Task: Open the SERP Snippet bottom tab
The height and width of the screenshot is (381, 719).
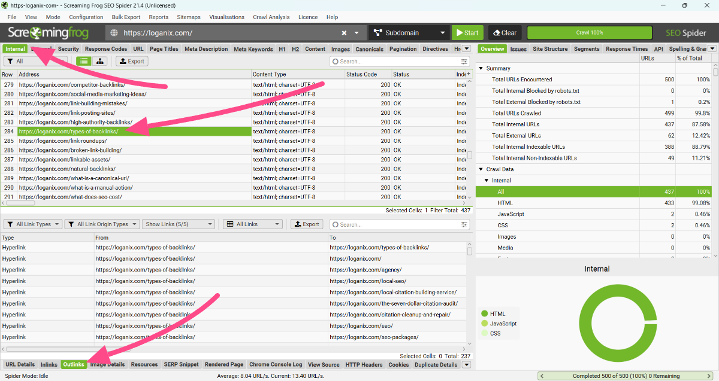Action: coord(182,364)
